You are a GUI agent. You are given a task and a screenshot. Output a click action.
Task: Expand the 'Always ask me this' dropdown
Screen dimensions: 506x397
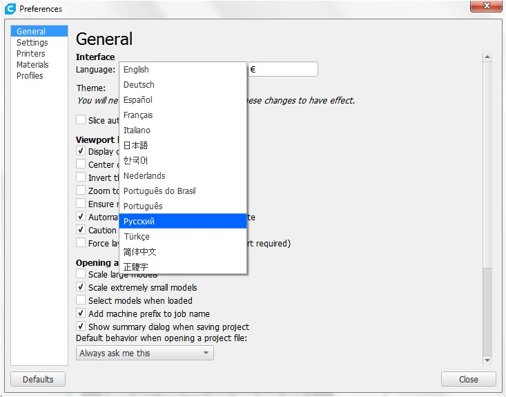tap(144, 354)
